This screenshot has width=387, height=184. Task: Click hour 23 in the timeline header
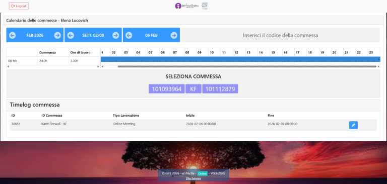[x=371, y=52]
